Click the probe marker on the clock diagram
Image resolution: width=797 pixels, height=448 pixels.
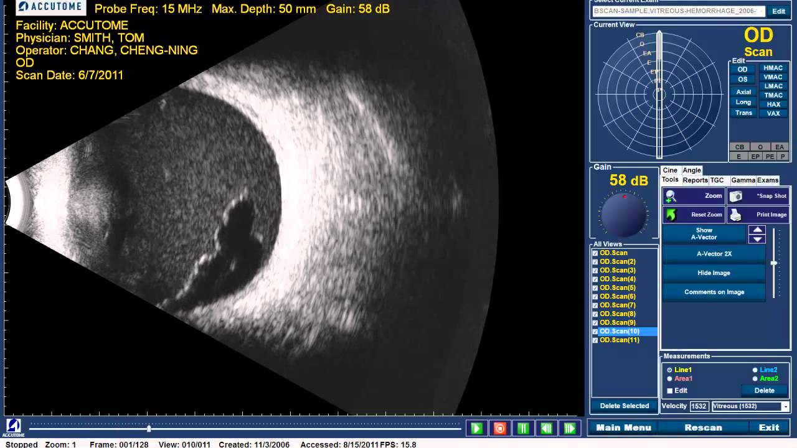pyautogui.click(x=659, y=95)
